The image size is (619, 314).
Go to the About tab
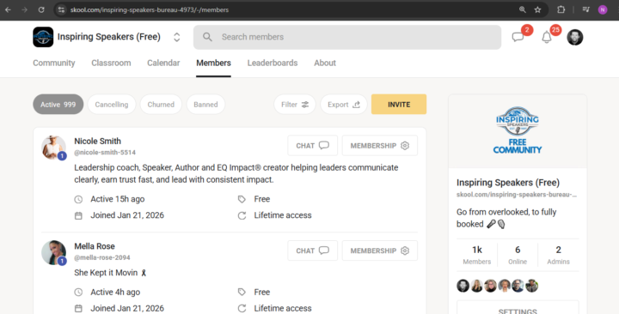pyautogui.click(x=325, y=63)
